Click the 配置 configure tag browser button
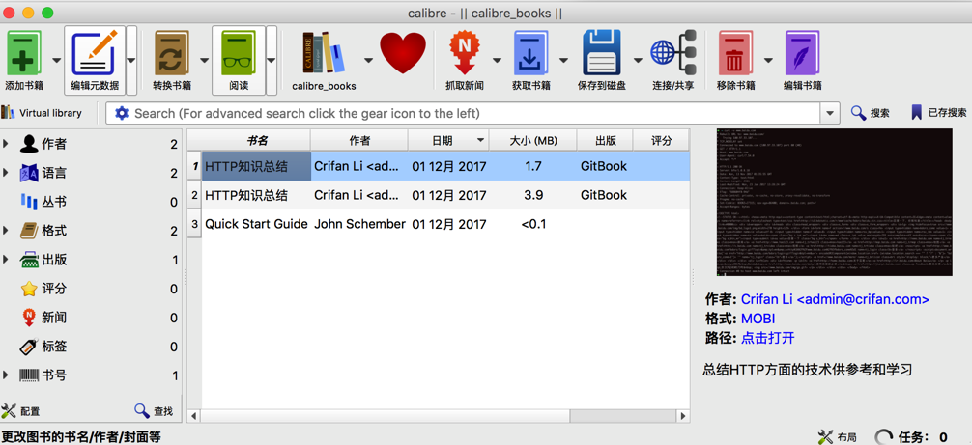Screen dimensions: 972x445 click(x=21, y=411)
